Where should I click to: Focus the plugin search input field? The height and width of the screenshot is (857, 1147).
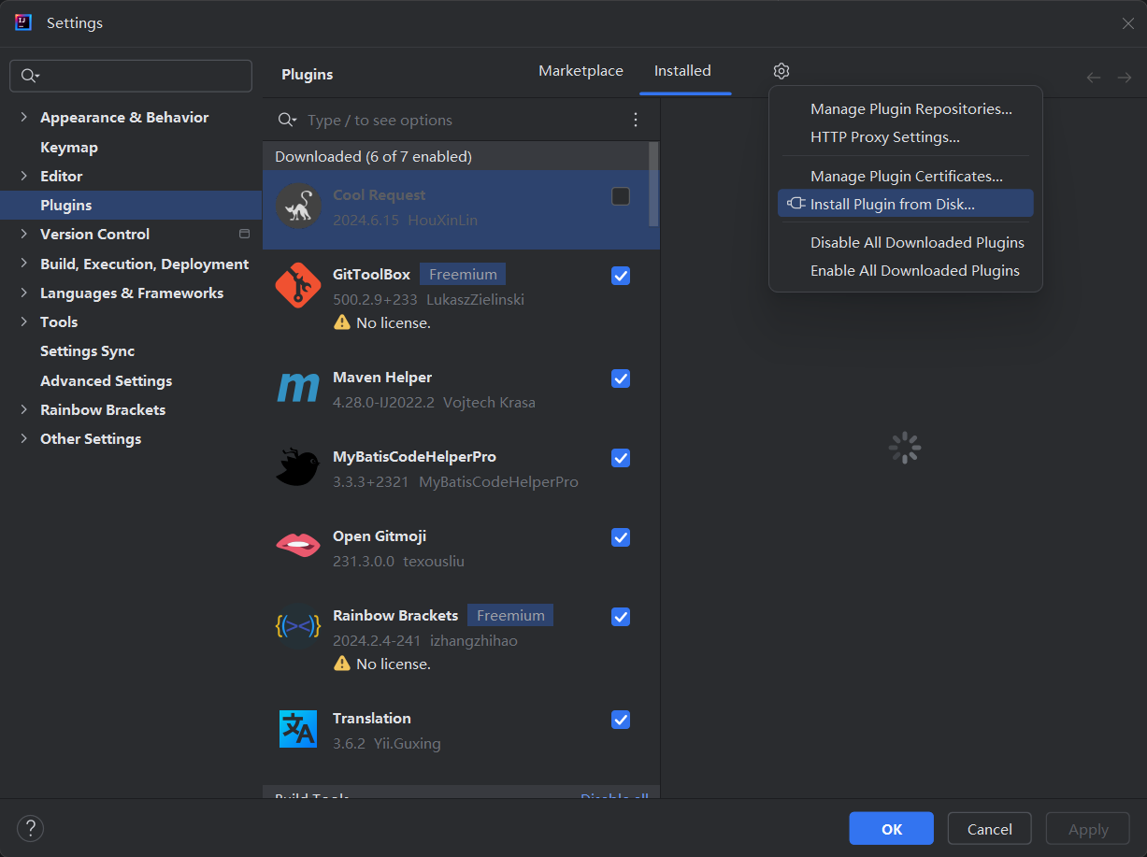[461, 120]
